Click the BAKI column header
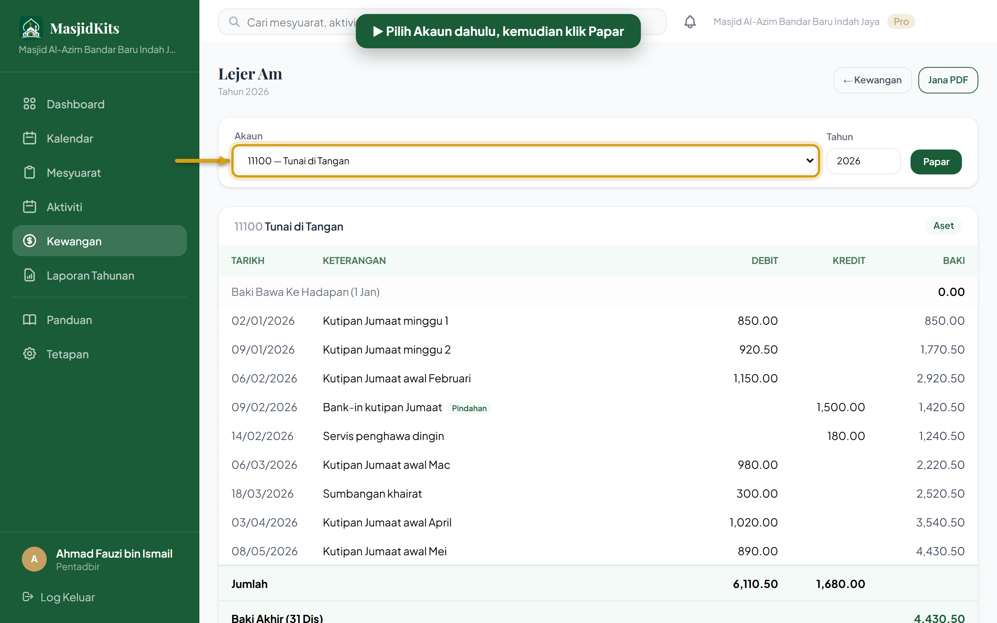This screenshot has width=997, height=623. click(954, 260)
